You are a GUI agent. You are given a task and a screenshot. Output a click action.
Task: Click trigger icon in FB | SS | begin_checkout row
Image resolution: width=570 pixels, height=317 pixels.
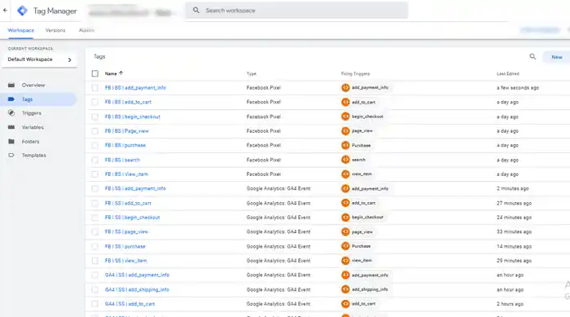[x=345, y=218]
